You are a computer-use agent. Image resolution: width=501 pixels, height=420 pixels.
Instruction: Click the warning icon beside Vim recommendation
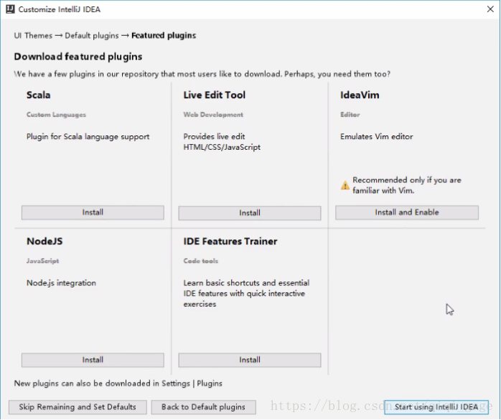[x=345, y=186]
